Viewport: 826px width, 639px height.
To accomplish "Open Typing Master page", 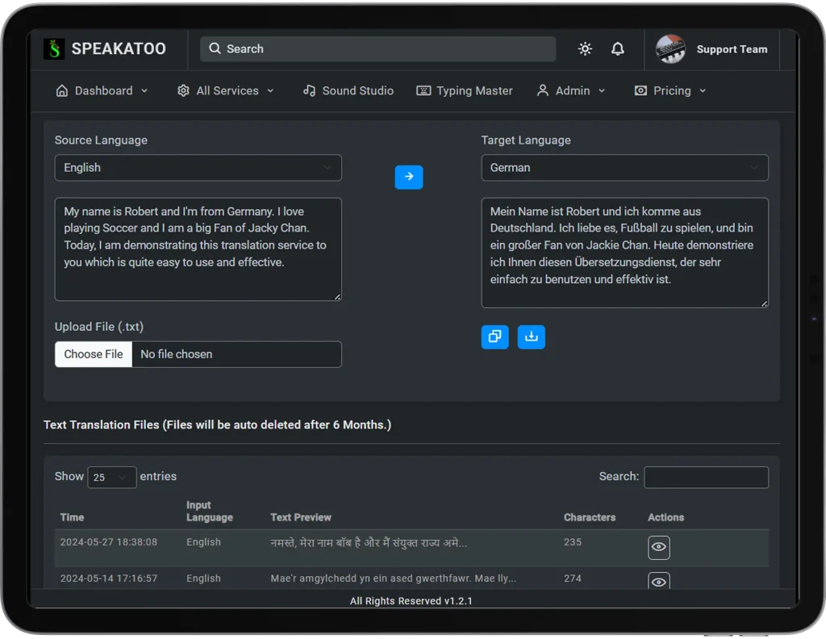I will 465,91.
